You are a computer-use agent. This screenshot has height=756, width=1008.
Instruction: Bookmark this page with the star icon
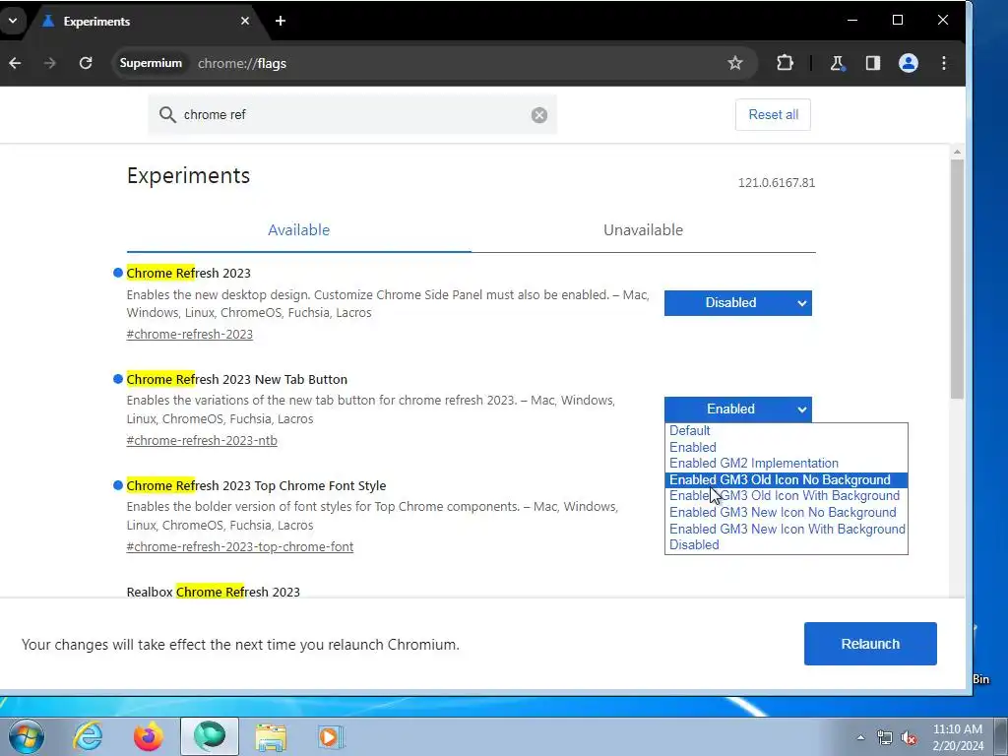734,63
